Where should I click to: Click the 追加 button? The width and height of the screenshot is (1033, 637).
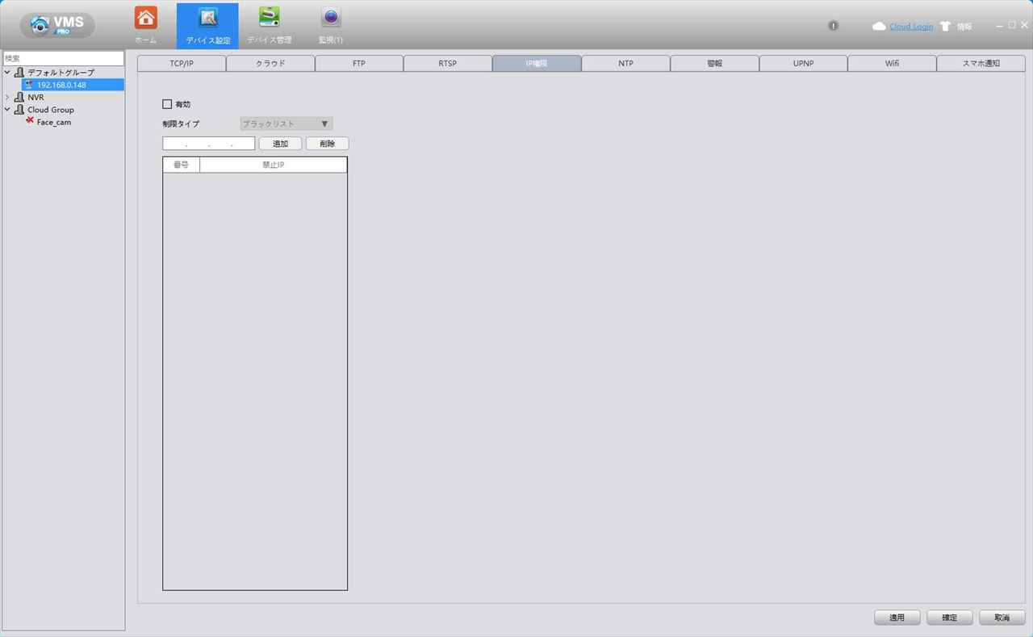pos(280,143)
